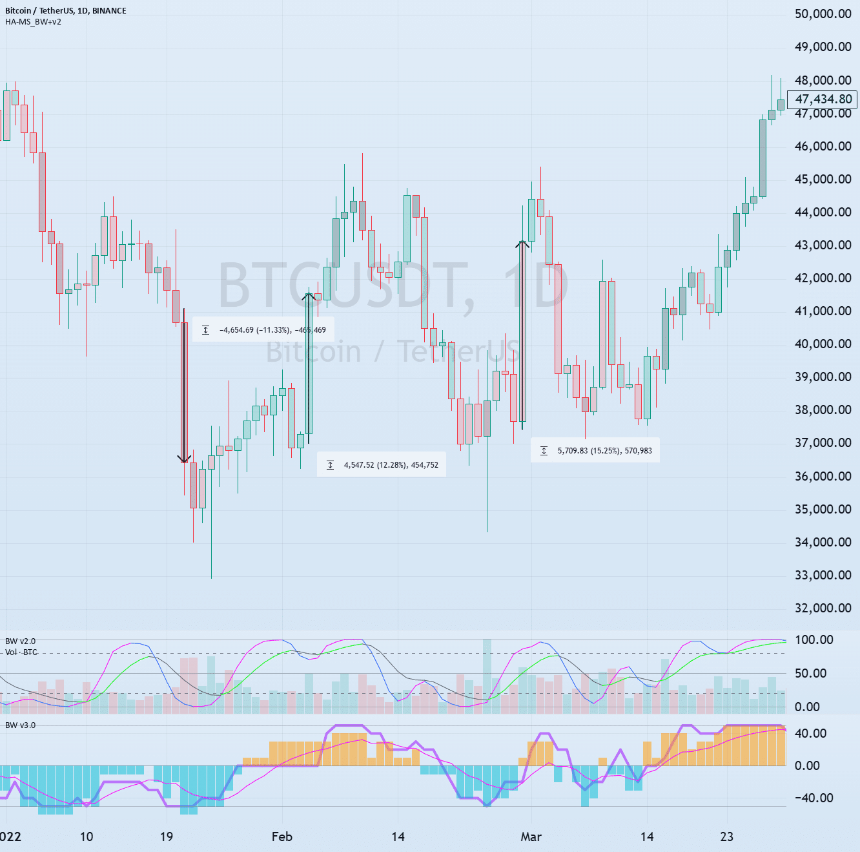Image resolution: width=860 pixels, height=852 pixels.
Task: Click the 36,000.00 price axis label
Action: tap(823, 476)
